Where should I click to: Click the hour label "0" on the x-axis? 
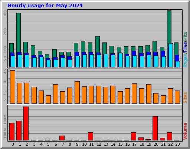pyautogui.click(x=13, y=144)
